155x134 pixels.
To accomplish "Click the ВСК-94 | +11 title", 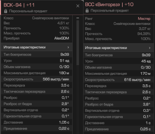I will pos(19,5).
